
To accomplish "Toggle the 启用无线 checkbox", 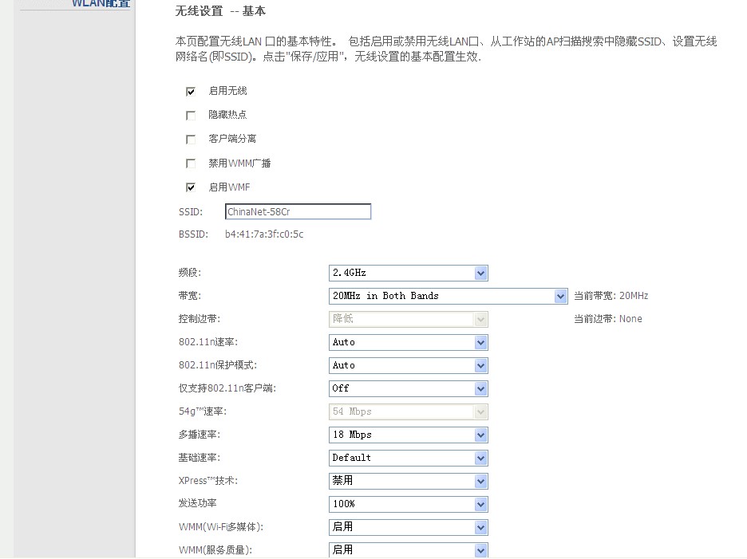I will 191,92.
